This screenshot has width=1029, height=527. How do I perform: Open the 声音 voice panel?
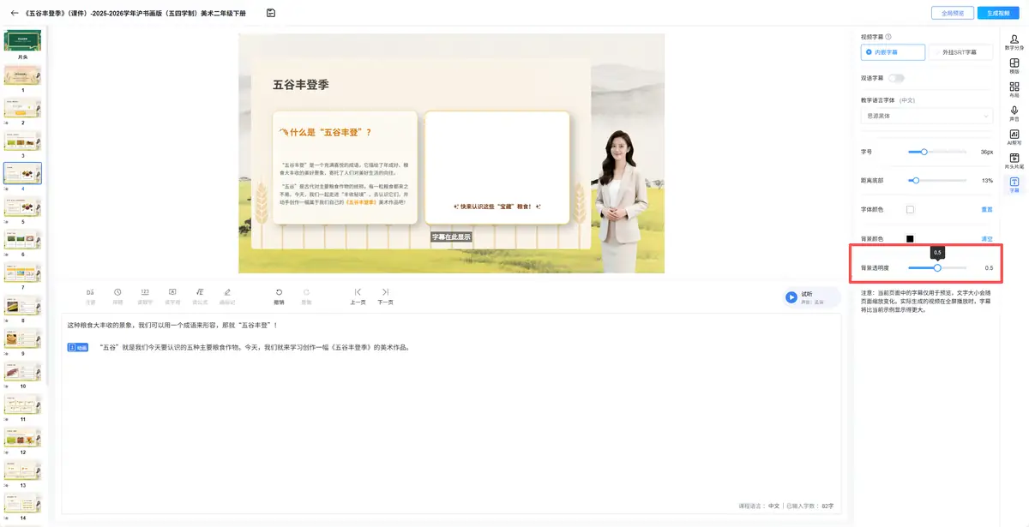tap(1014, 114)
